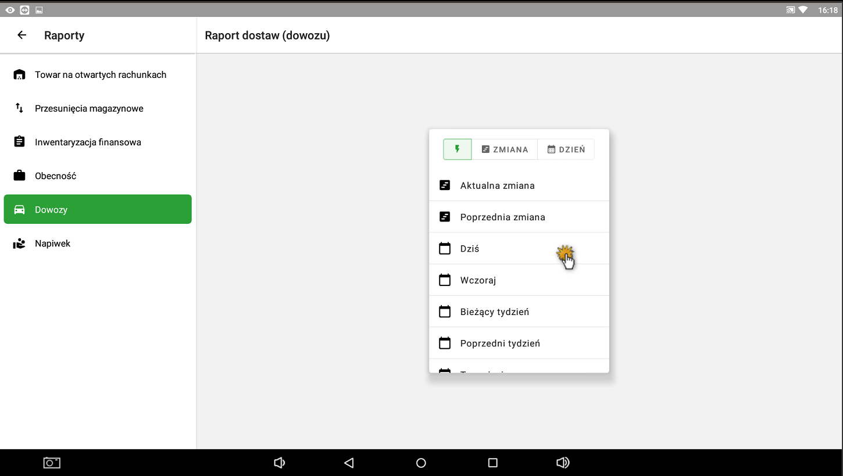Open Przesunięcia magazynowe report
The image size is (843, 476).
[89, 109]
